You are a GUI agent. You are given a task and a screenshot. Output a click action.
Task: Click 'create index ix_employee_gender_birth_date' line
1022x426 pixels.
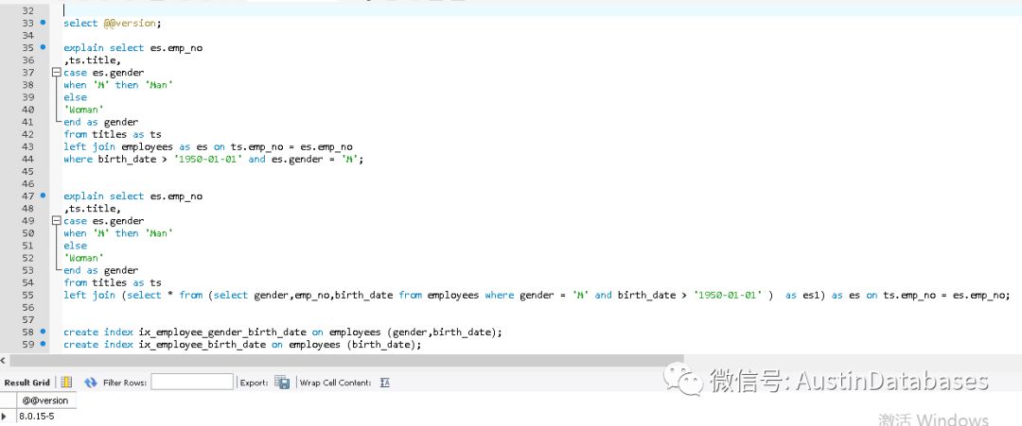[283, 332]
